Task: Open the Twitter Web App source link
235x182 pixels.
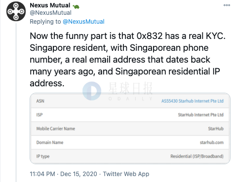Action: click(x=126, y=174)
